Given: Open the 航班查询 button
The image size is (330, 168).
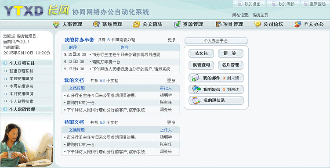Looking at the screenshot, I should (x=201, y=65).
